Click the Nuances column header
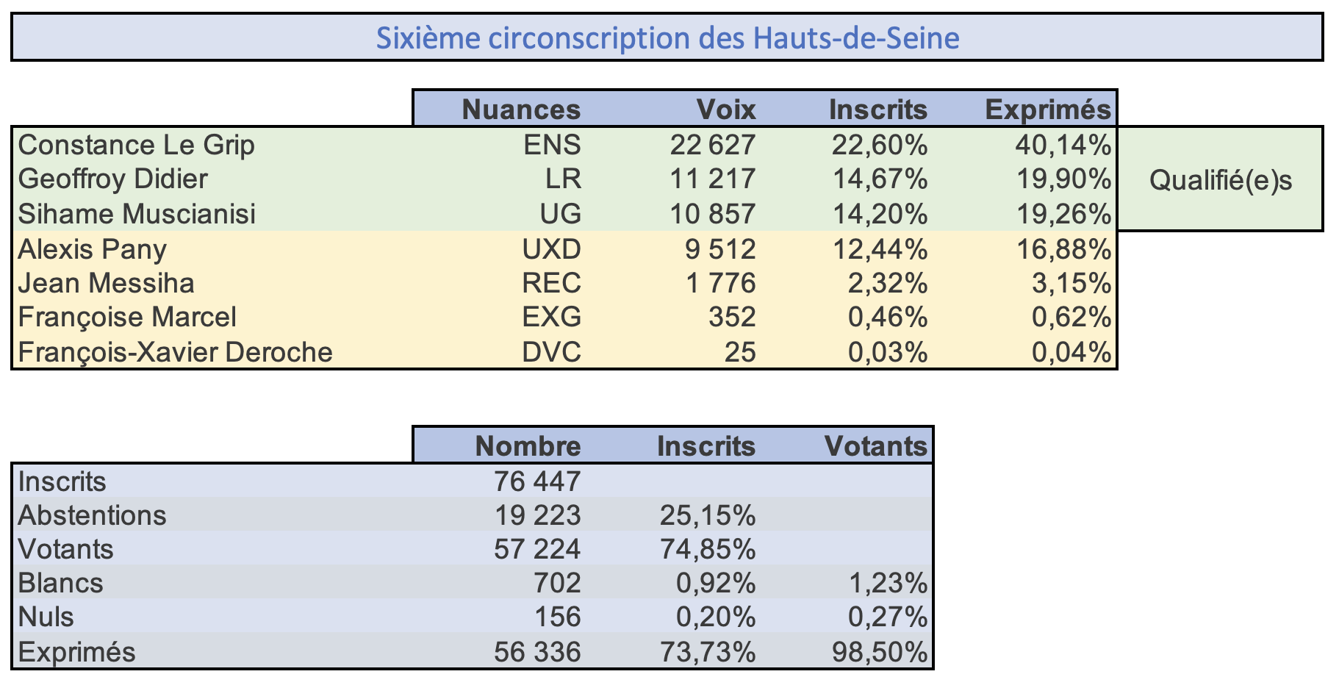1339x688 pixels. point(521,110)
